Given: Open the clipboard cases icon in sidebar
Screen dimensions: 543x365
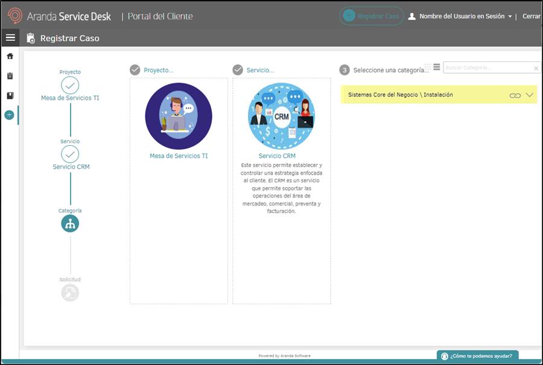Looking at the screenshot, I should [x=10, y=76].
